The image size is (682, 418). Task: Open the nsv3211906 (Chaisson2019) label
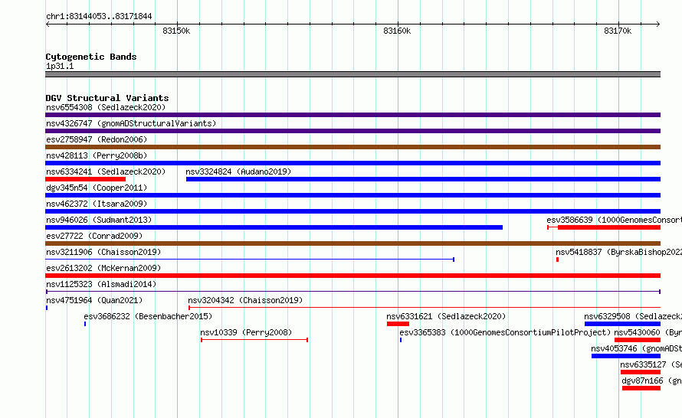point(103,252)
